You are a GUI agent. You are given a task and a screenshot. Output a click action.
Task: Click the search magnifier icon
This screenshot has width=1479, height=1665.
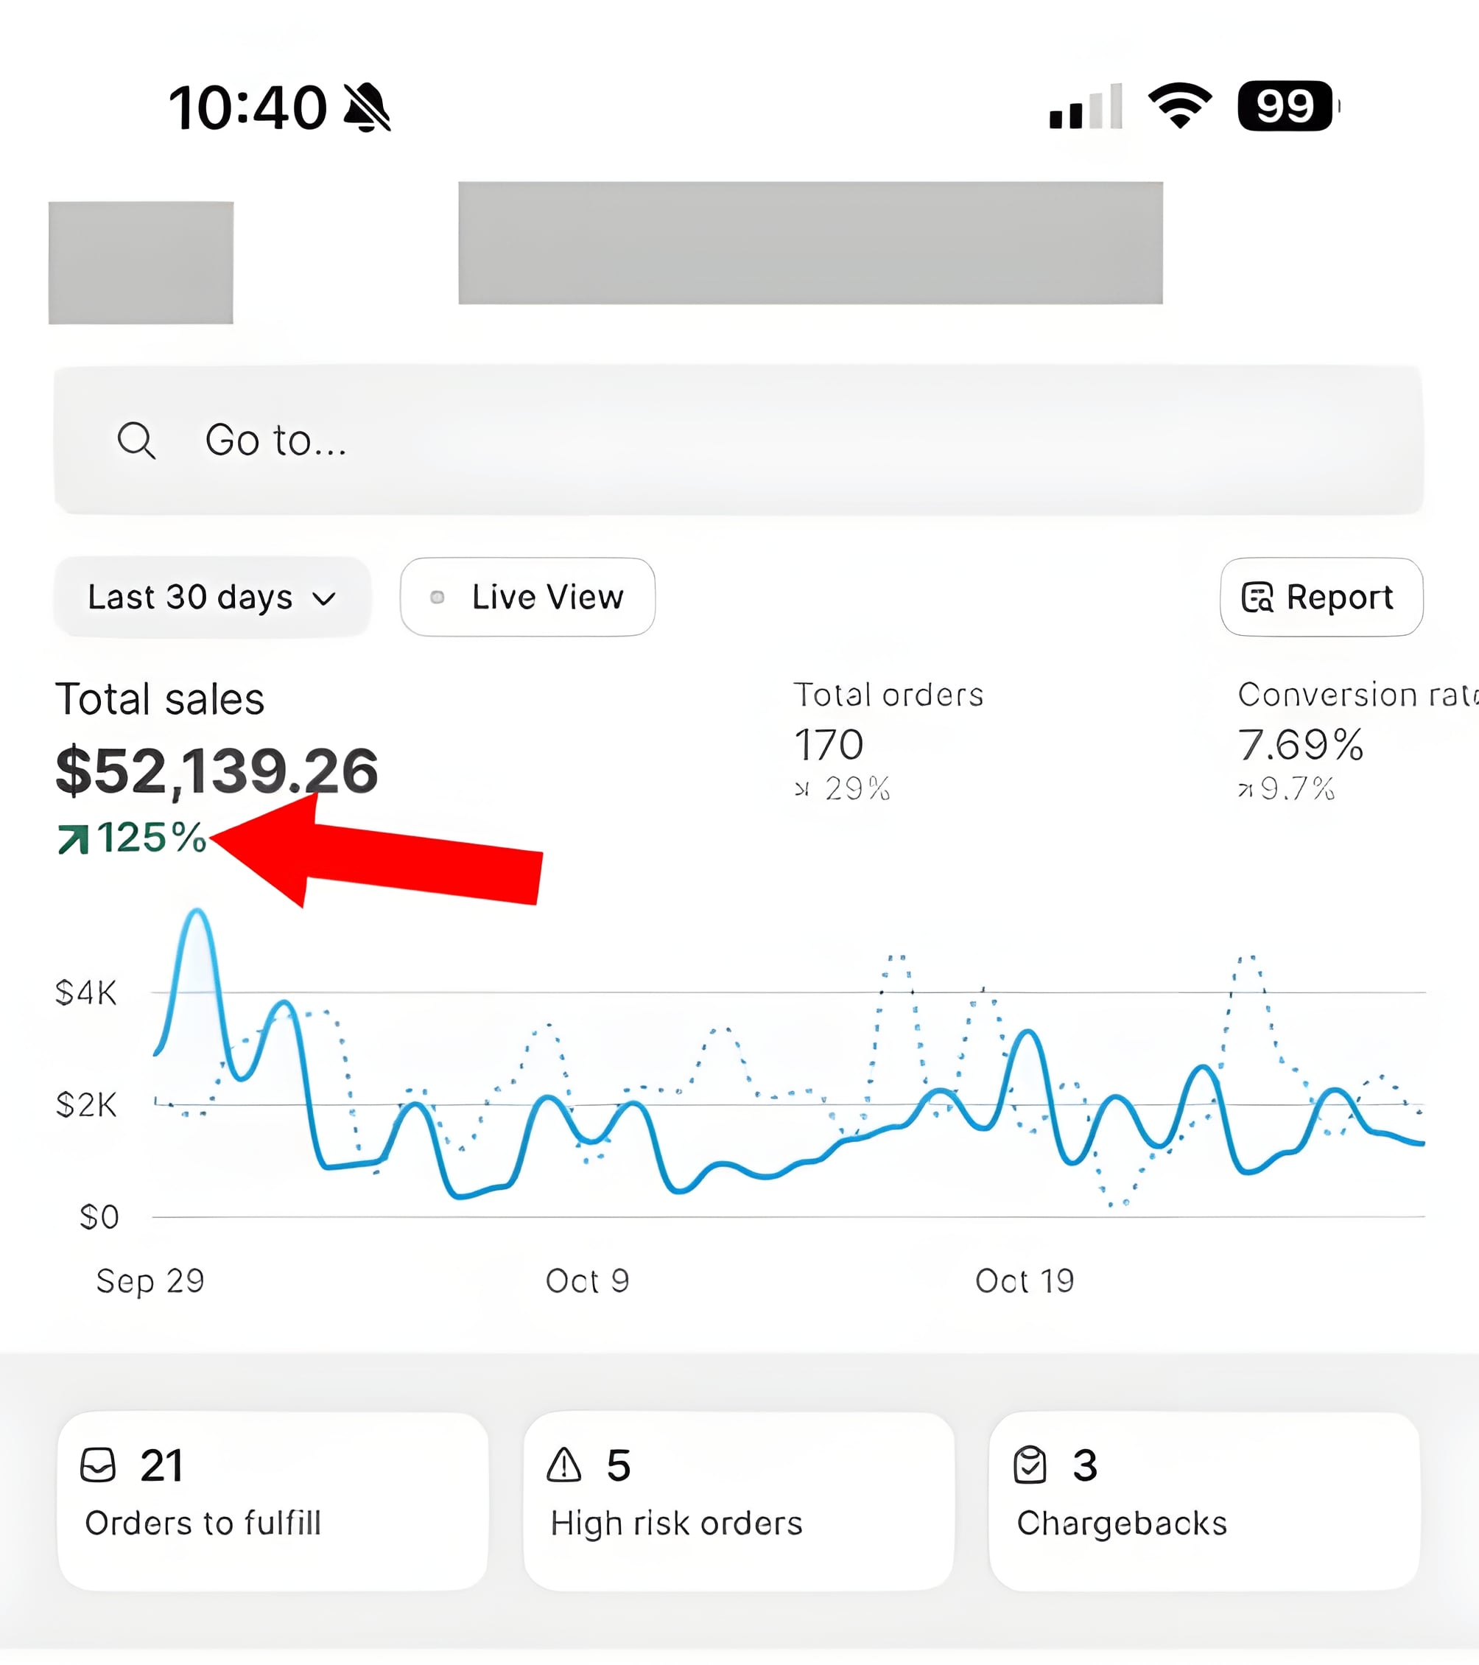click(x=136, y=441)
